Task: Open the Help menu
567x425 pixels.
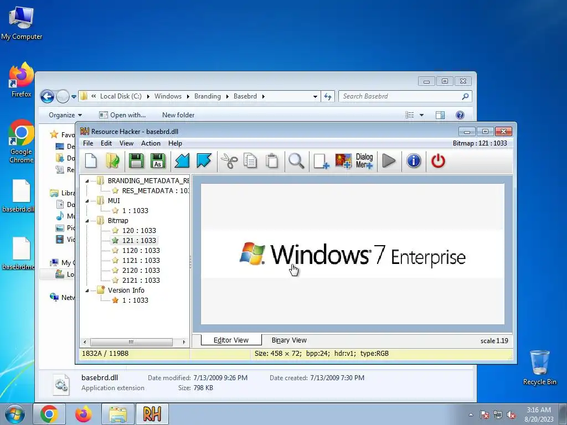Action: (x=175, y=143)
